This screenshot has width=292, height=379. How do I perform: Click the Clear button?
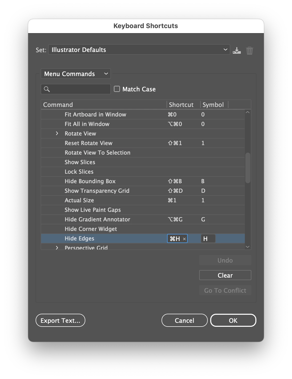coord(225,275)
